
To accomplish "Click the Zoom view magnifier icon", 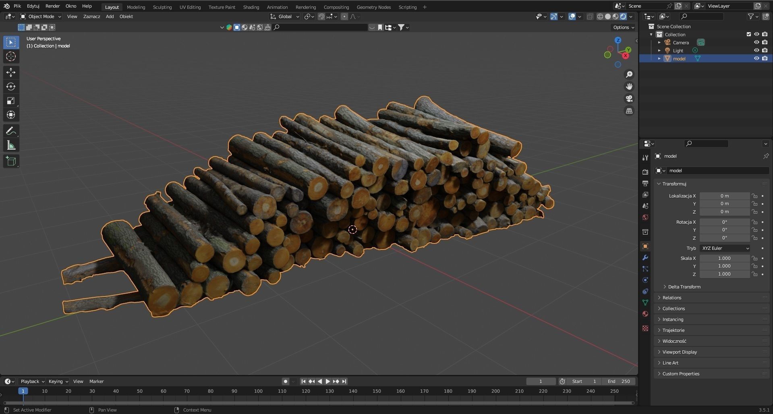I will point(629,74).
